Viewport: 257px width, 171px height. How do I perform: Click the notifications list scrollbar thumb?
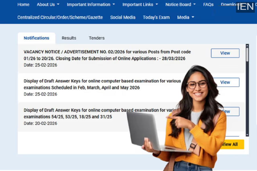(x=247, y=55)
